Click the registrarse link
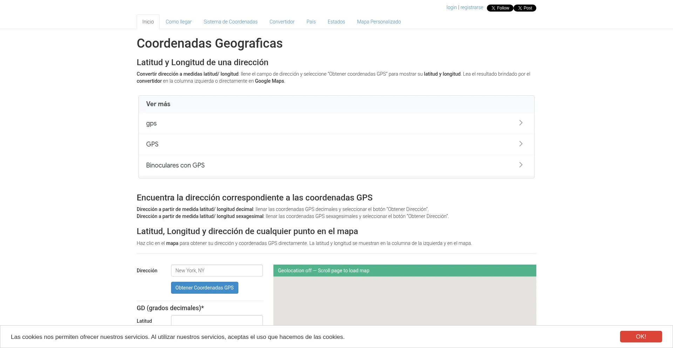The width and height of the screenshot is (673, 348). point(472,7)
